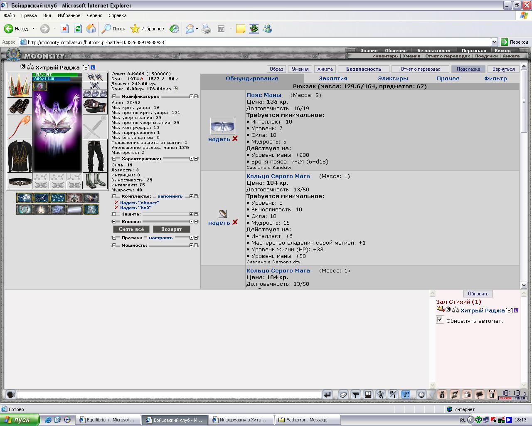Image resolution: width=532 pixels, height=426 pixels.
Task: Click the Снять всё button
Action: (x=131, y=229)
